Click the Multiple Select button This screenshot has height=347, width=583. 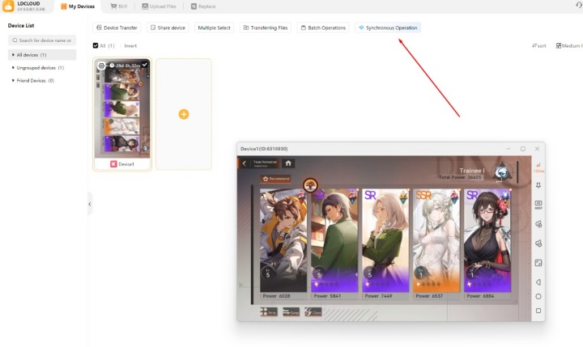tap(214, 28)
